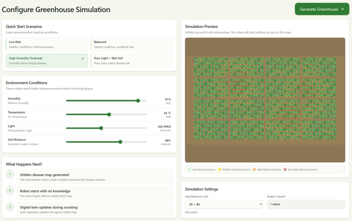Click the What Happens Next? heading
The height and width of the screenshot is (221, 352).
(24, 164)
